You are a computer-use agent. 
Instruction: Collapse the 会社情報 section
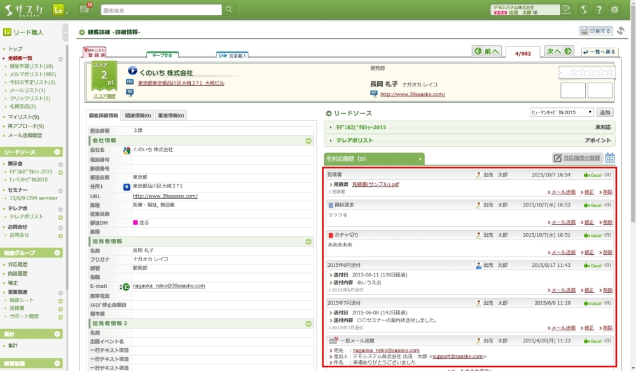[x=308, y=140]
